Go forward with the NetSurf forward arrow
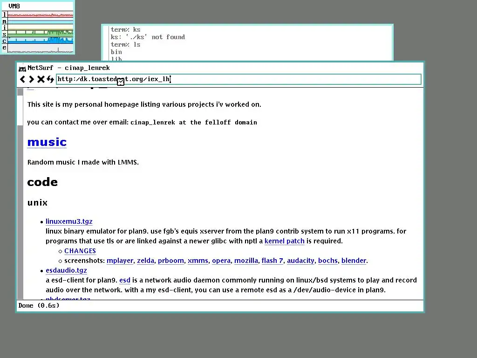The image size is (477, 358). tap(31, 79)
